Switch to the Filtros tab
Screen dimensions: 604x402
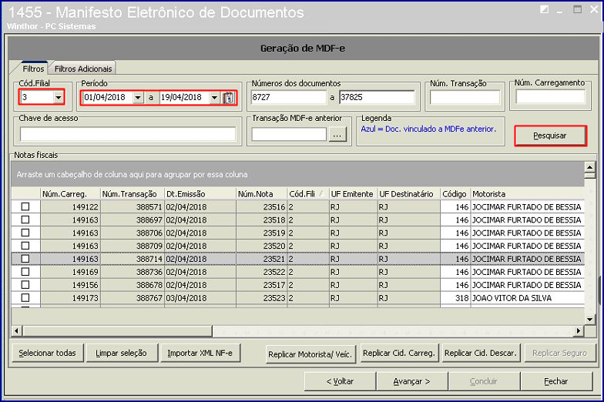33,69
